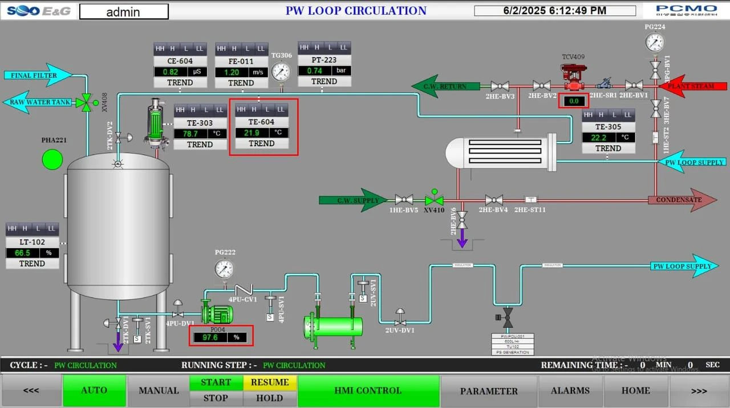Select the XV410 cooling water valve
The height and width of the screenshot is (408, 730).
434,200
